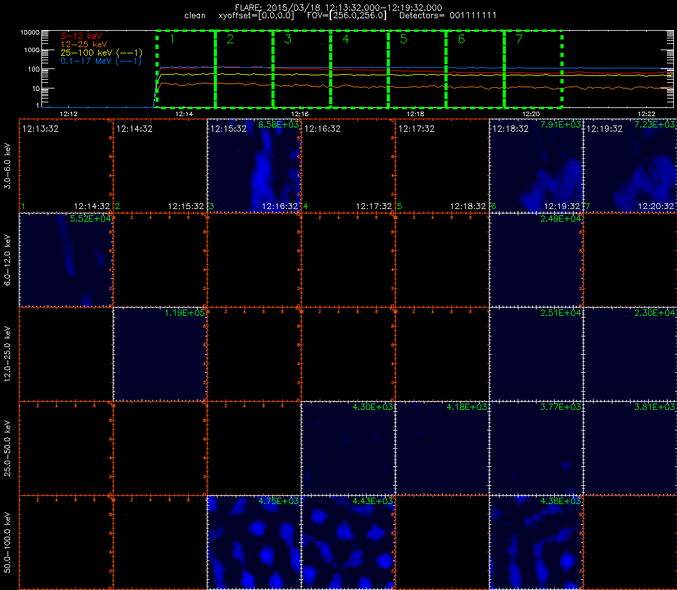
Task: Open the 6-12 keV image with peak 5.52E+04
Action: [x=66, y=260]
